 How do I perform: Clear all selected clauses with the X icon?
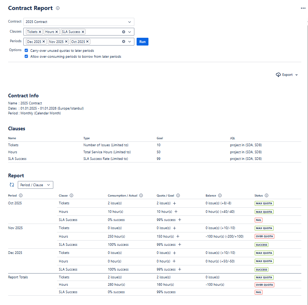point(124,32)
